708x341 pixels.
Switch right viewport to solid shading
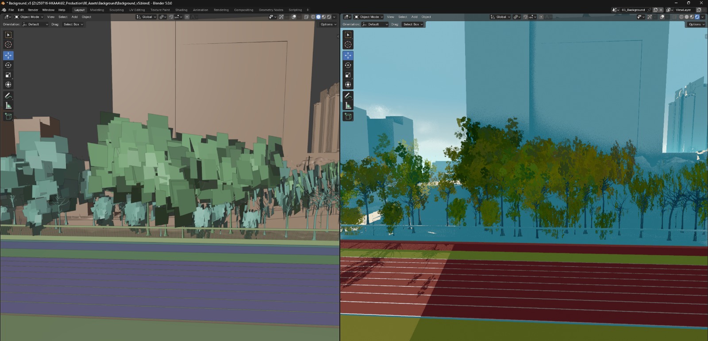pos(686,17)
